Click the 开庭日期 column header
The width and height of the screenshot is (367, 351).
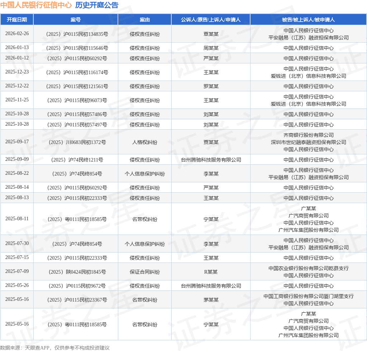tap(17, 20)
